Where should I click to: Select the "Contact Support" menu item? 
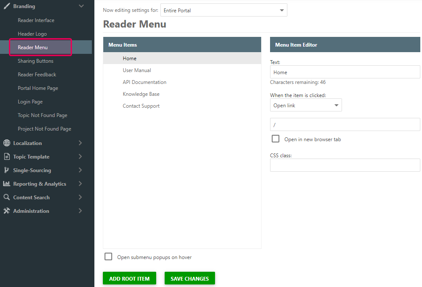141,106
